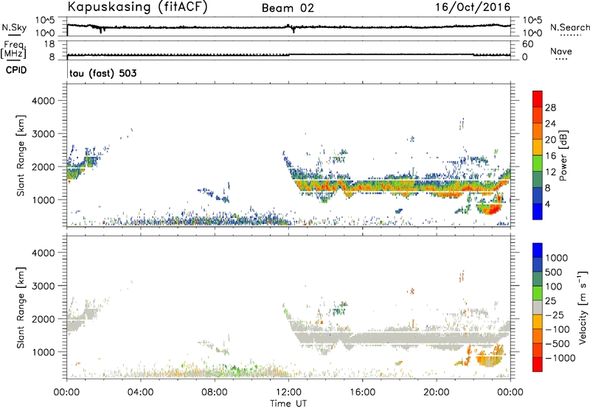Viewport: 590px width, 408px height.
Task: Pick the yellow power swatch between 16 and 20
Action: 538,147
